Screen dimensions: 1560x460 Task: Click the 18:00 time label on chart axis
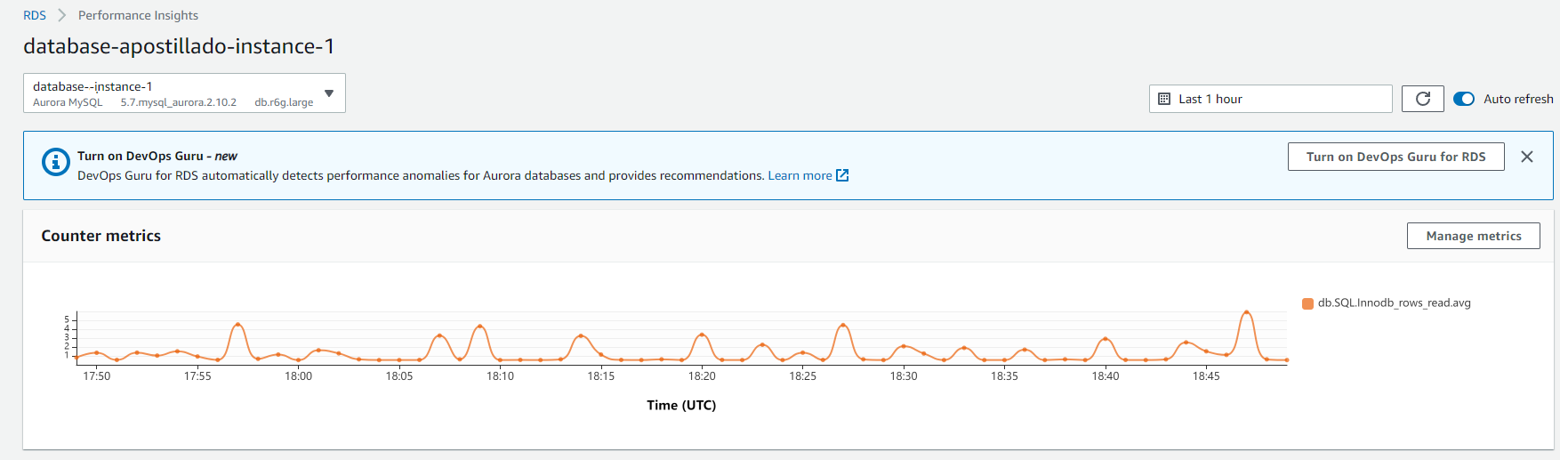coord(299,376)
